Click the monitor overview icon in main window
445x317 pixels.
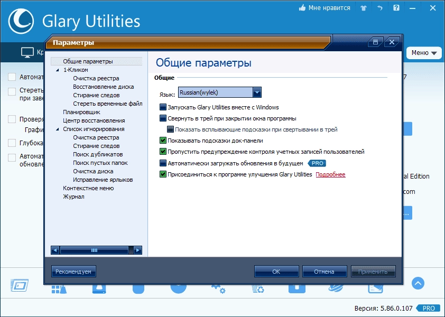(x=27, y=52)
